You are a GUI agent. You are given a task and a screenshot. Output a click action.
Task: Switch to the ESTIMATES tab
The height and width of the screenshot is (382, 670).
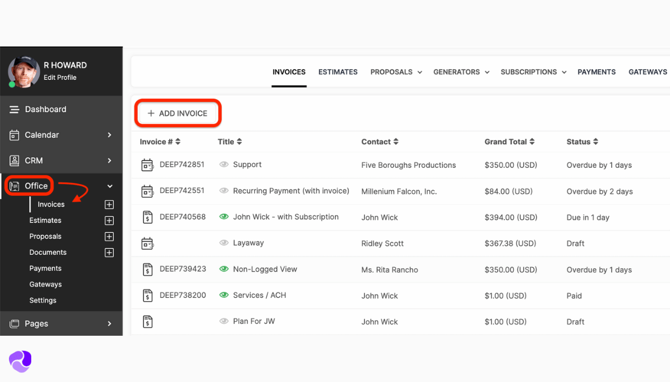click(x=338, y=72)
